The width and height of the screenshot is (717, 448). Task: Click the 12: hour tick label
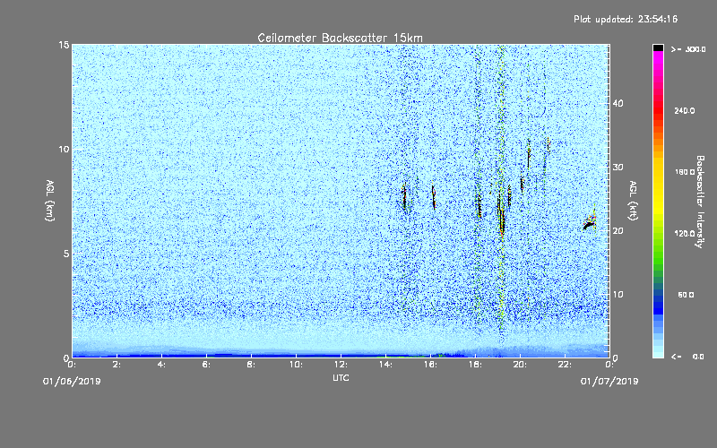click(341, 365)
